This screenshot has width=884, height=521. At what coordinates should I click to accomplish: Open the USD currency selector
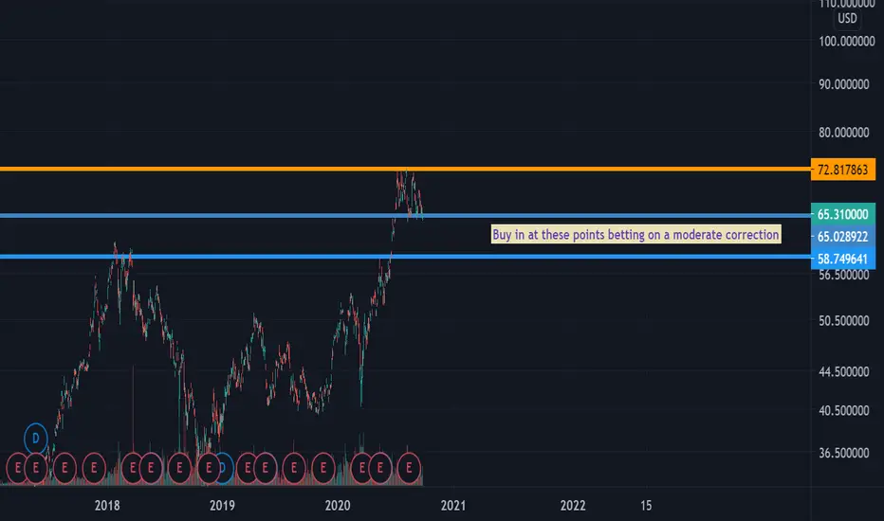pyautogui.click(x=847, y=19)
